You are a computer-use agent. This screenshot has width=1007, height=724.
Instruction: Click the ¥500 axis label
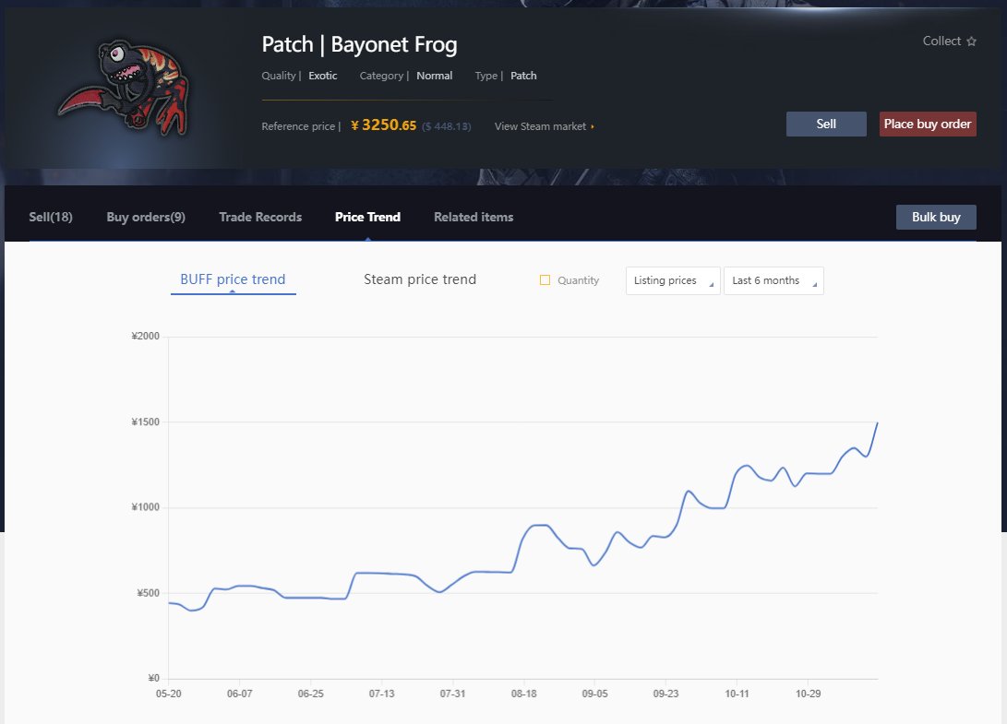[x=148, y=593]
